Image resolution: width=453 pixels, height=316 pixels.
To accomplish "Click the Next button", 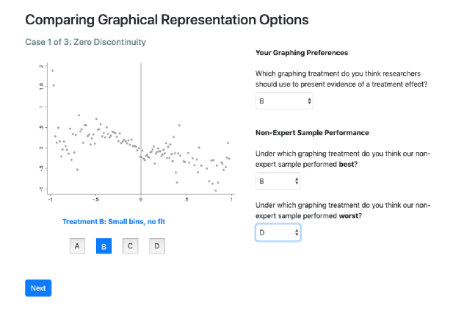I will point(38,288).
